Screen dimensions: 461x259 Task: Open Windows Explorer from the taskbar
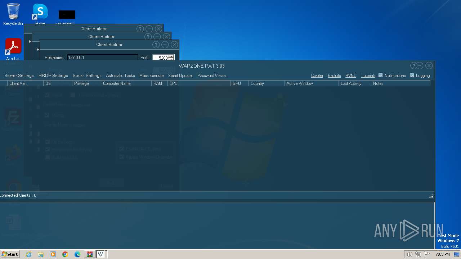pyautogui.click(x=41, y=254)
